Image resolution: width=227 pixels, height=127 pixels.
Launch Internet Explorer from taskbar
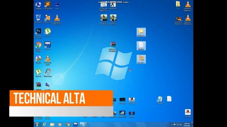coord(44,125)
